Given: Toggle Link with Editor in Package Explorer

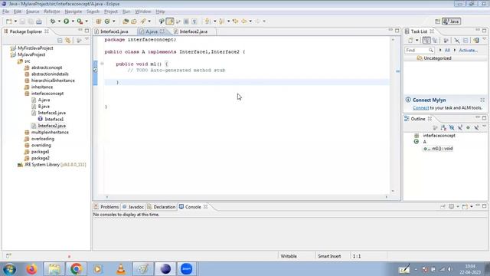Looking at the screenshot, I should coord(68,41).
